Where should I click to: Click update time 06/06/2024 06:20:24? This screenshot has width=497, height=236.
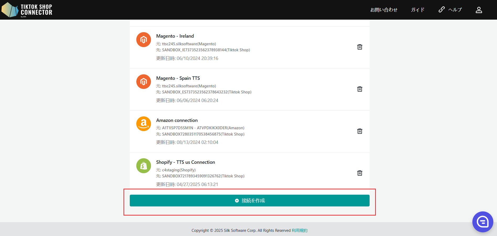point(187,100)
